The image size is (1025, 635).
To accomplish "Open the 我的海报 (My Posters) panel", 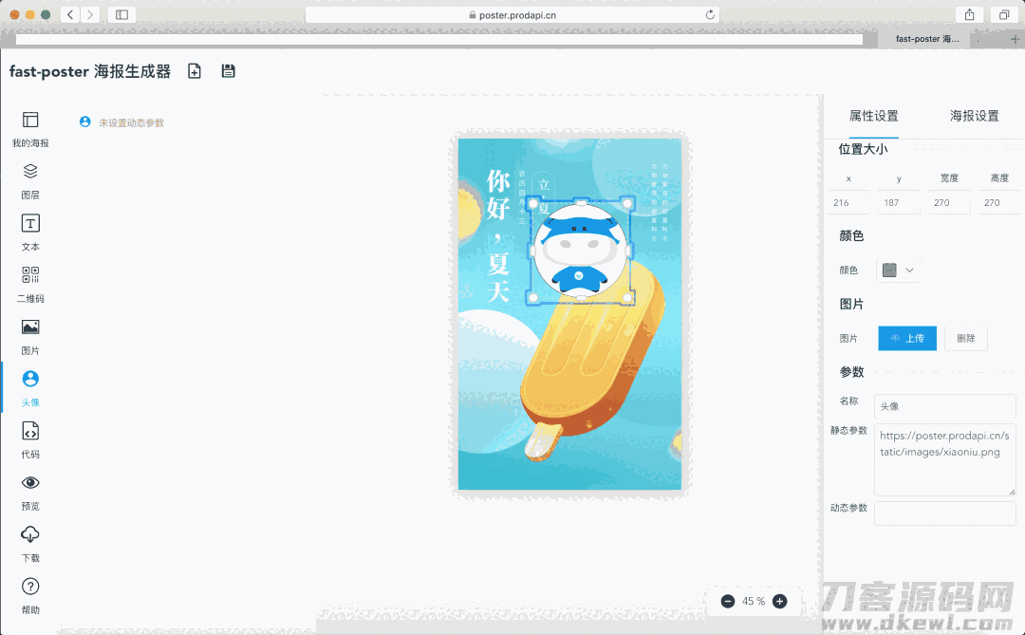I will point(30,129).
